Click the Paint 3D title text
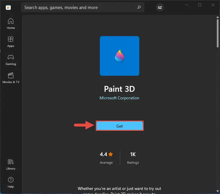This screenshot has height=194, width=220. tap(119, 89)
